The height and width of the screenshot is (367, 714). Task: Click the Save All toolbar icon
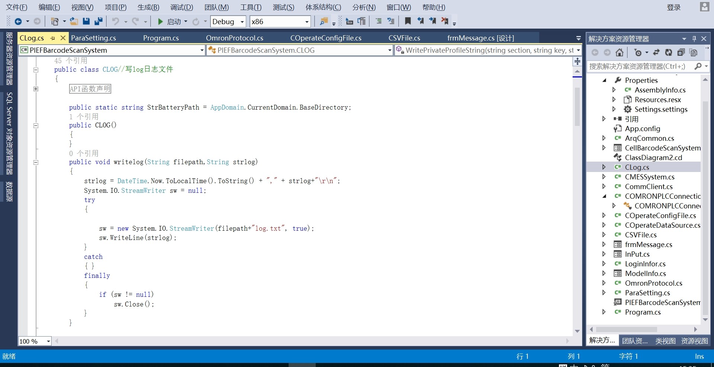(99, 22)
